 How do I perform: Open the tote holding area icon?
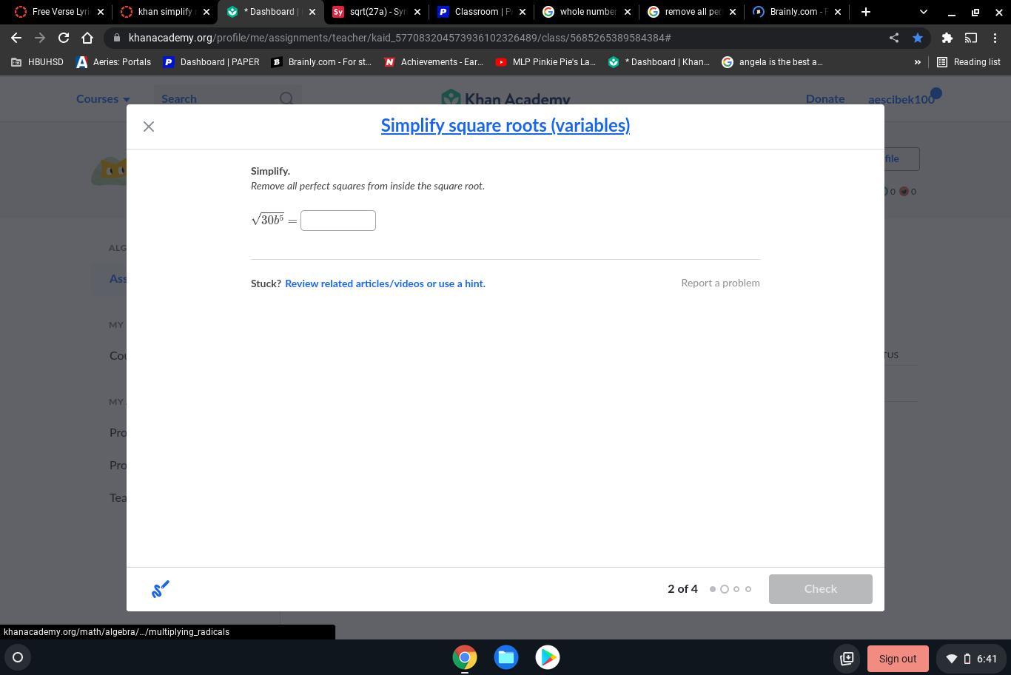point(847,658)
